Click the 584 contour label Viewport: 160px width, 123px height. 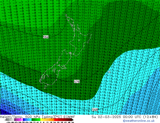[x=46, y=37]
